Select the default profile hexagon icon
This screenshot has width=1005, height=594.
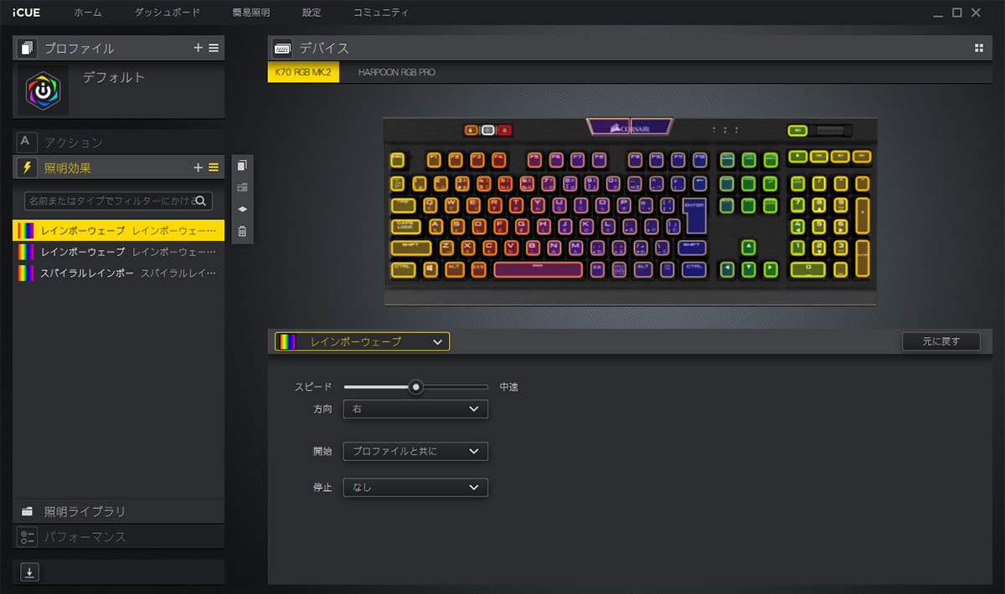(x=43, y=90)
